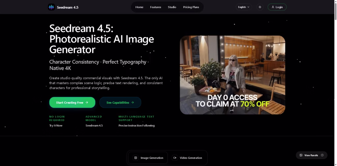Click the Seedream waveform logo icon

51,7
